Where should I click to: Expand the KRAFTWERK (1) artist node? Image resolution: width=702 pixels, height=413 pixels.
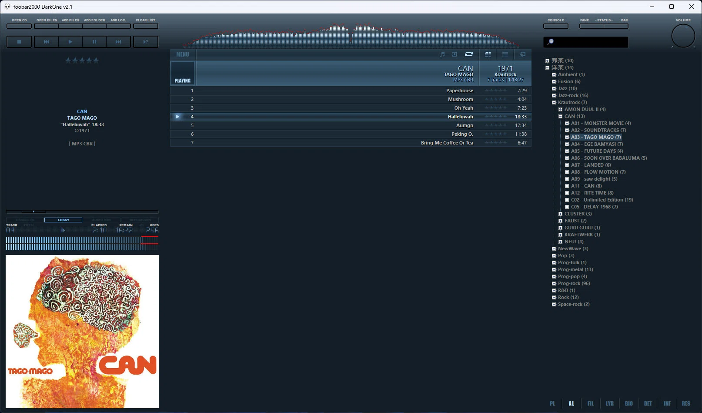pyautogui.click(x=560, y=235)
